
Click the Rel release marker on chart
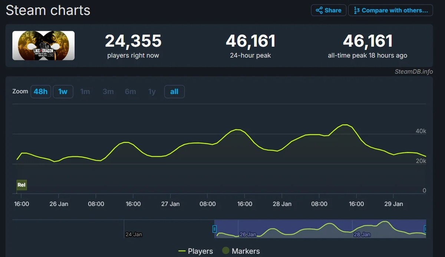click(x=22, y=185)
